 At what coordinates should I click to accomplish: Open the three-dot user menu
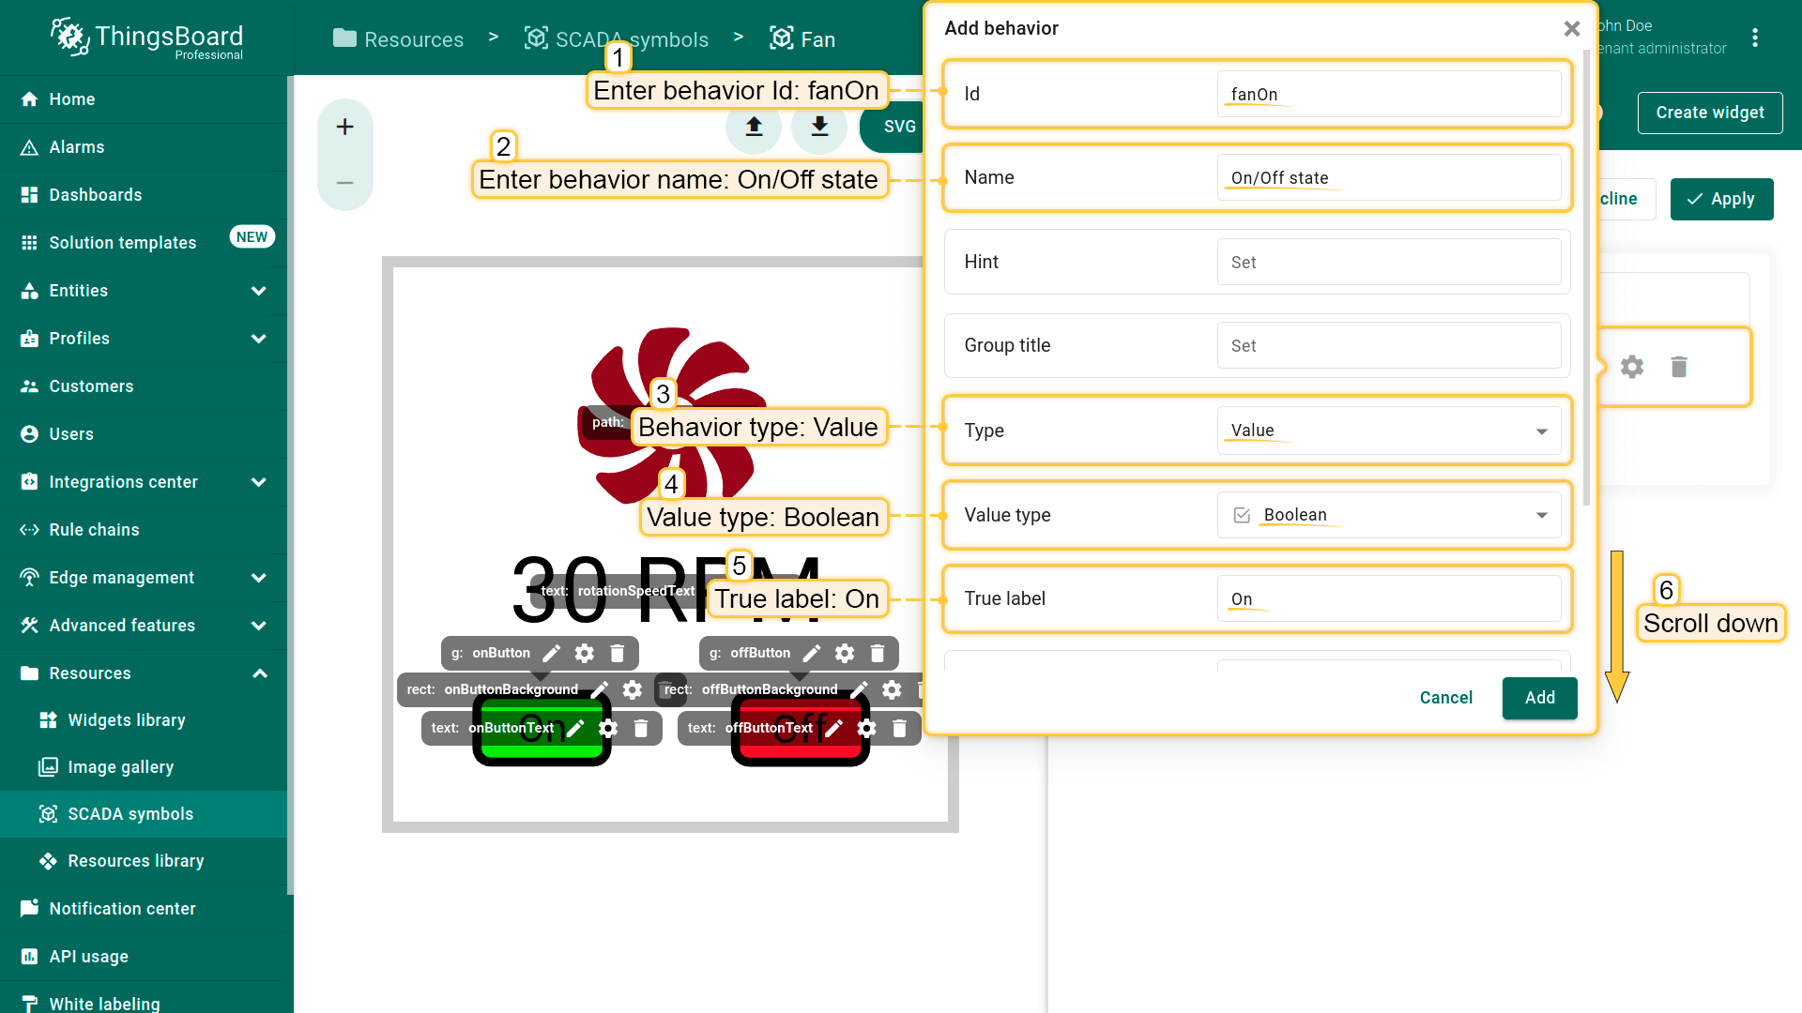[x=1755, y=38]
